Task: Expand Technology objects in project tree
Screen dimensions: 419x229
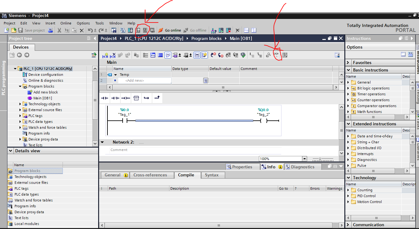Action: tap(20, 104)
